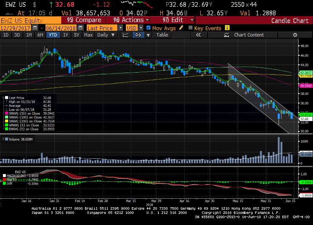The height and width of the screenshot is (225, 313).
Task: Select the YTD time range
Action: (x=53, y=35)
